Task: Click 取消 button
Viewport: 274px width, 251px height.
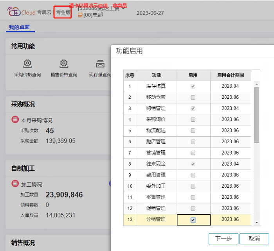Action: tap(254, 239)
